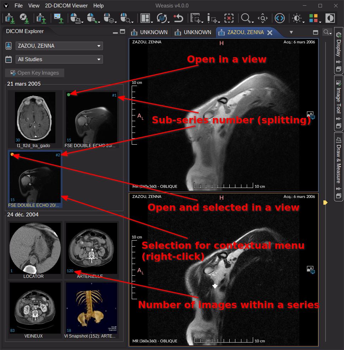The image size is (344, 350).
Task: Click the color lookup table icon
Action: 313,18
